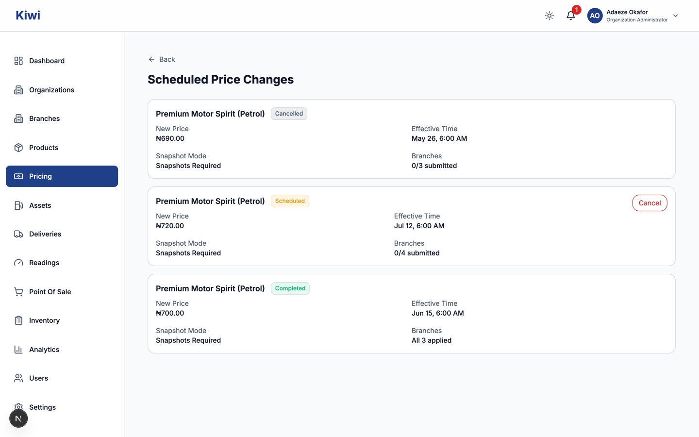
Task: Open Assets from the sidebar
Action: [x=62, y=205]
